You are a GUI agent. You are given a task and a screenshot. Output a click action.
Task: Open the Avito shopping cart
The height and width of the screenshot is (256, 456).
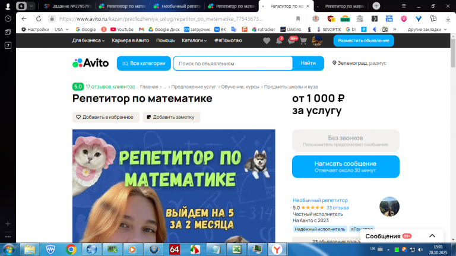(x=303, y=41)
